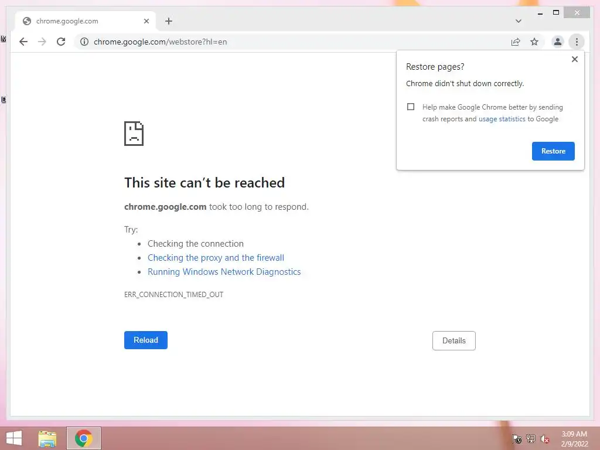Minimize the Chrome window
This screenshot has width=600, height=450.
540,13
